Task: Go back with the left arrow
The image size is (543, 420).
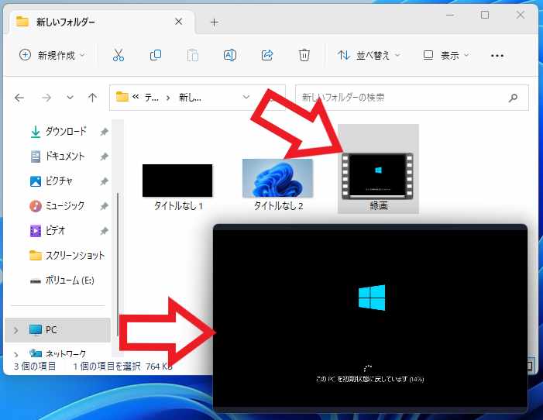Action: [19, 98]
